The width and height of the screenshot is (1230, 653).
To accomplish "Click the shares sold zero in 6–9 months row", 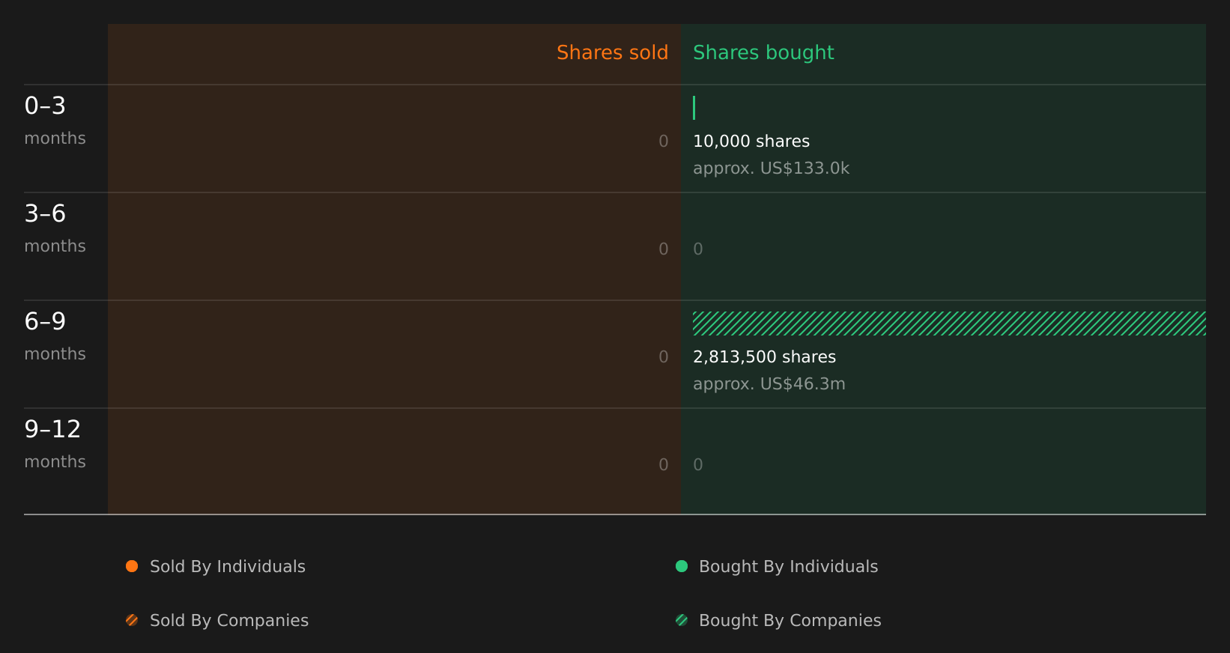I will 664,357.
